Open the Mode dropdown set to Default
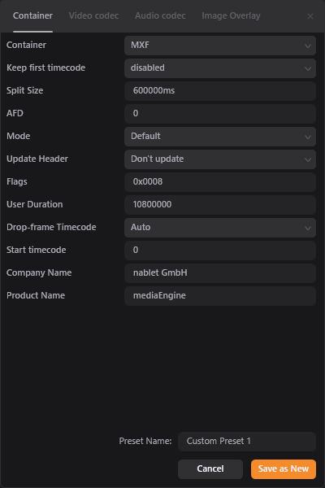Screen dimensions: 325x488 [220, 137]
